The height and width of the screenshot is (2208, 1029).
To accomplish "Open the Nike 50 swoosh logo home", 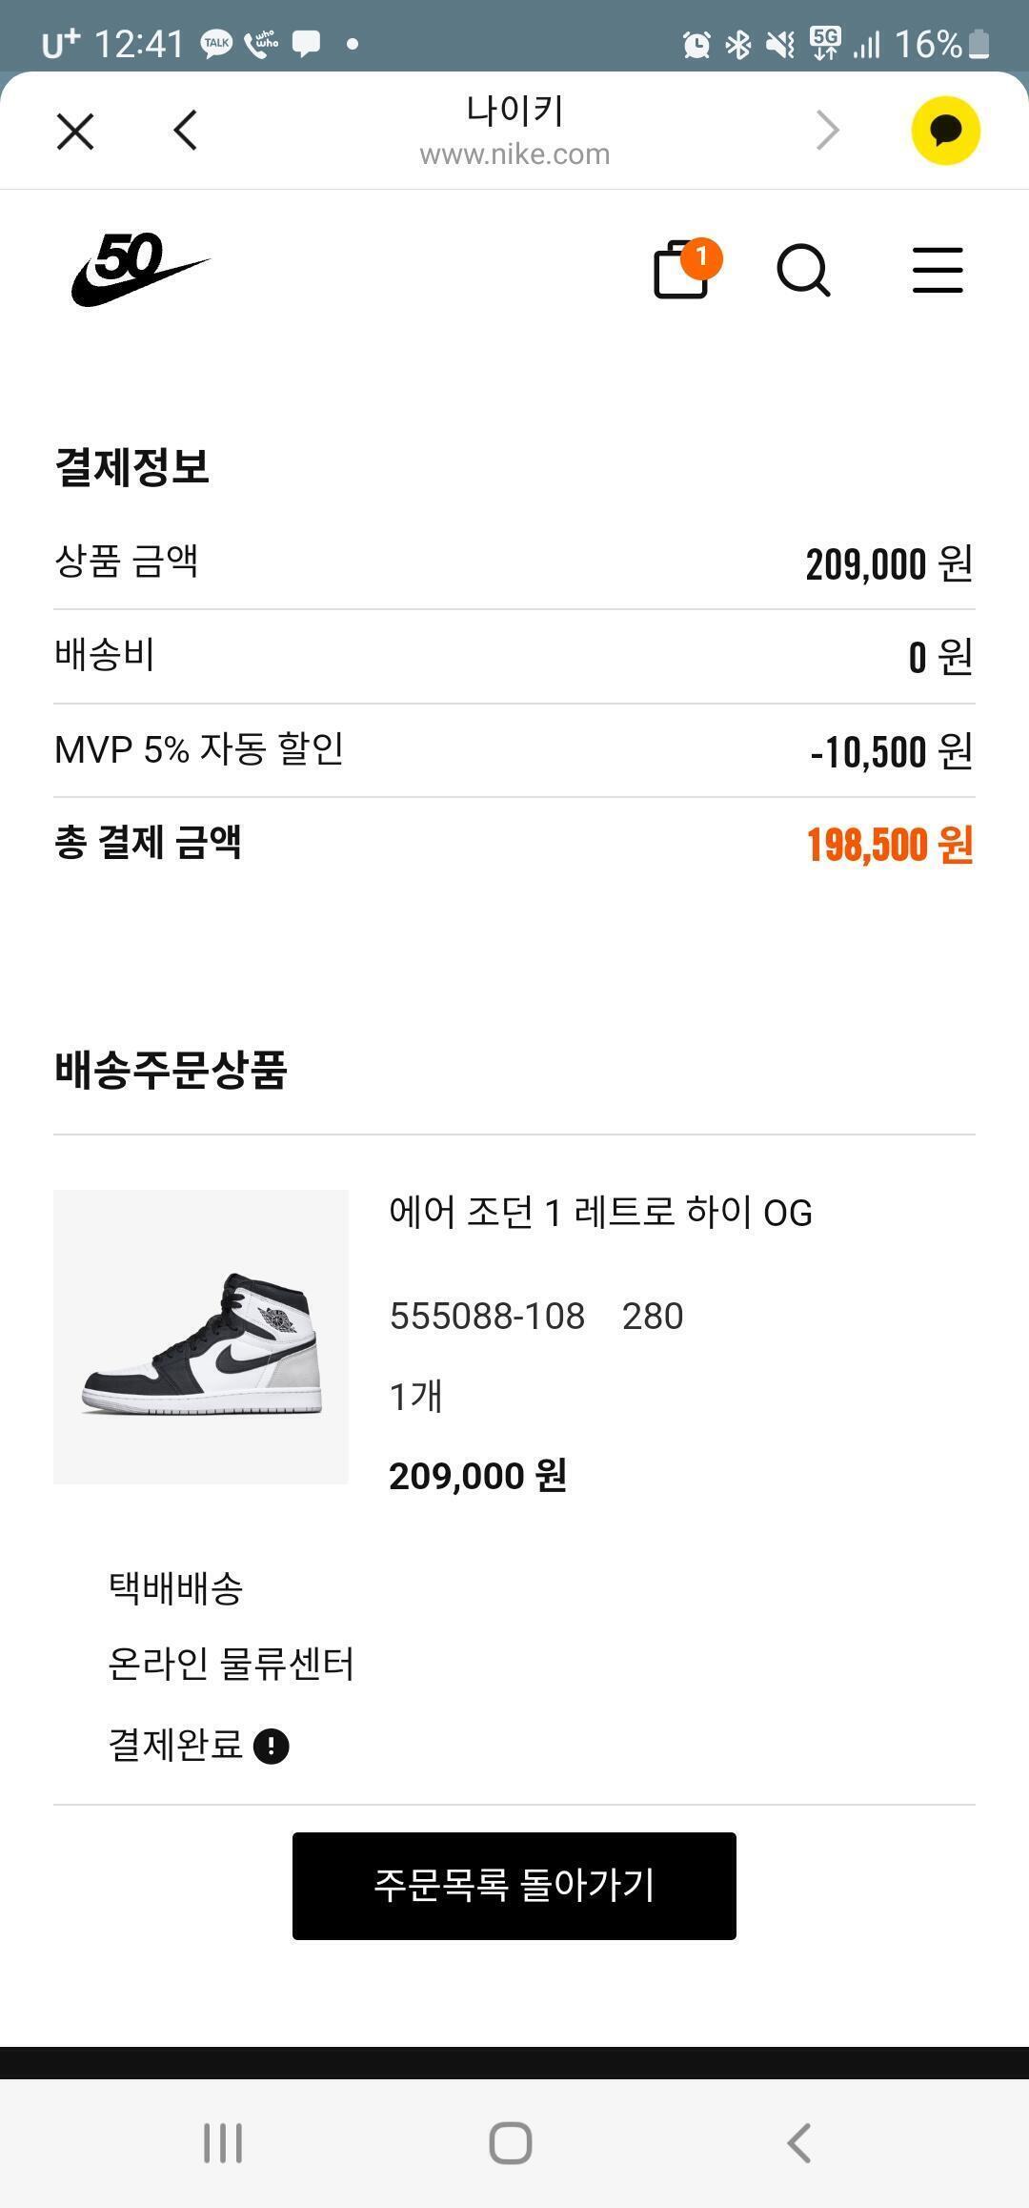I will tap(140, 270).
